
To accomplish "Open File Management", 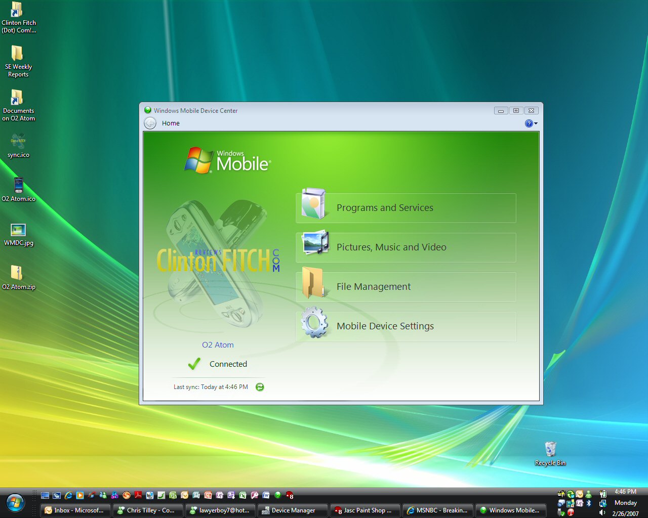I will (x=406, y=287).
